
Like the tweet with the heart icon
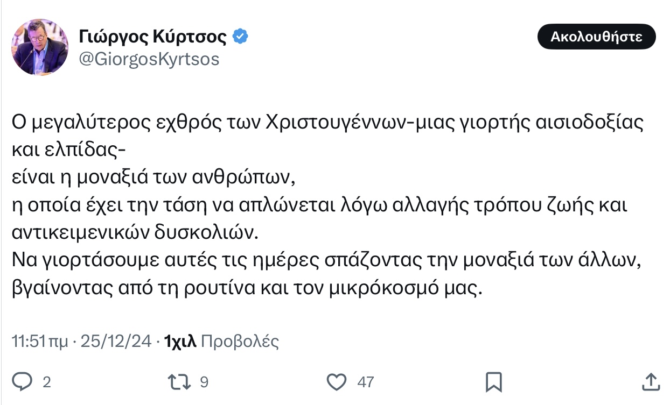pos(337,382)
